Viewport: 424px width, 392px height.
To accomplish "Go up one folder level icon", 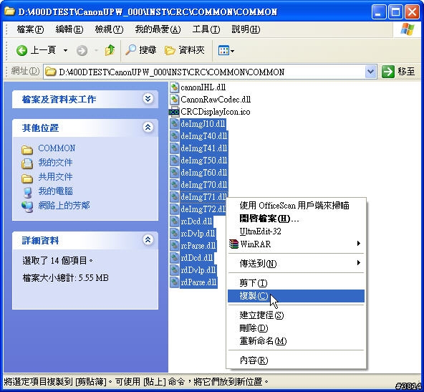I will [x=110, y=50].
